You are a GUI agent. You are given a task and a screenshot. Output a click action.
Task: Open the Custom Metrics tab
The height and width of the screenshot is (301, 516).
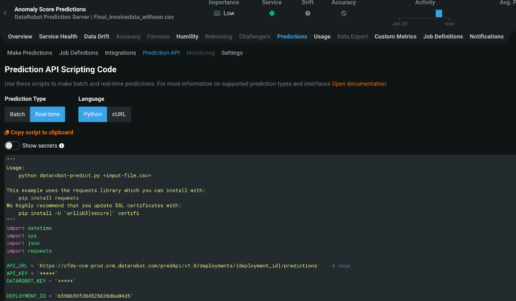point(395,36)
